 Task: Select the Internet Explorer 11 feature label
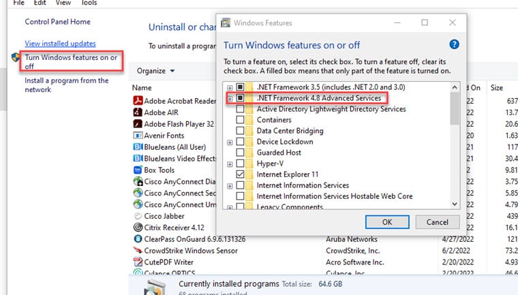(288, 174)
